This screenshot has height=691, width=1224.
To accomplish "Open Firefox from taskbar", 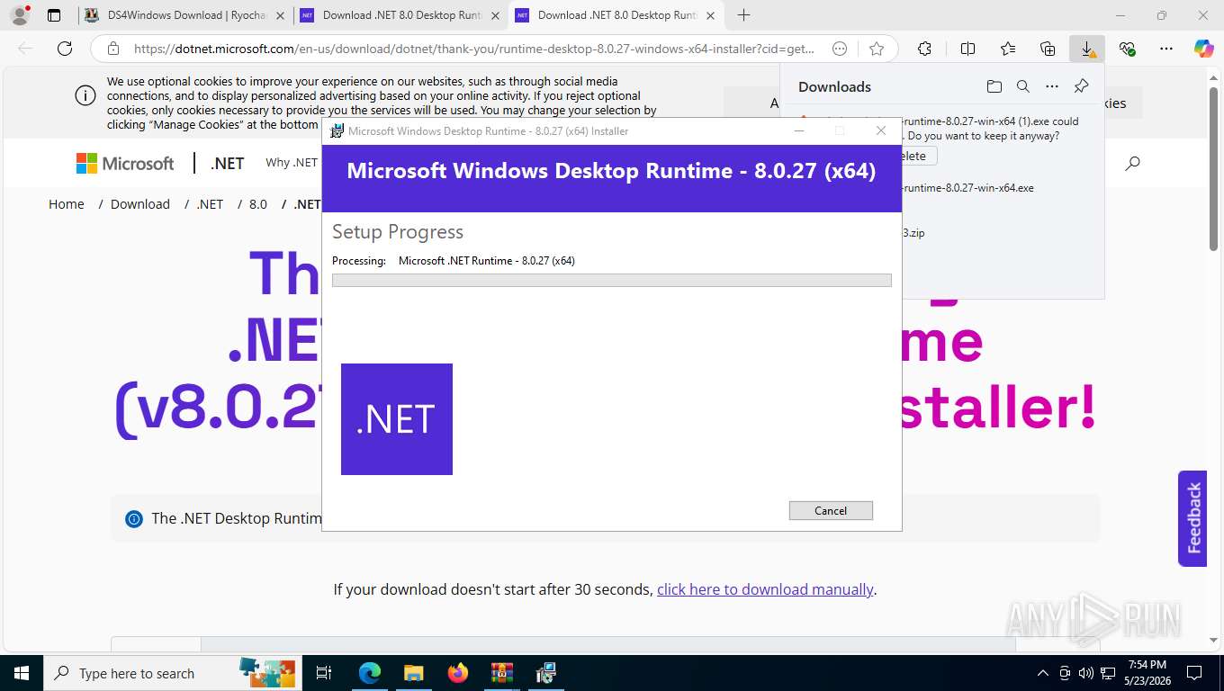I will point(458,673).
